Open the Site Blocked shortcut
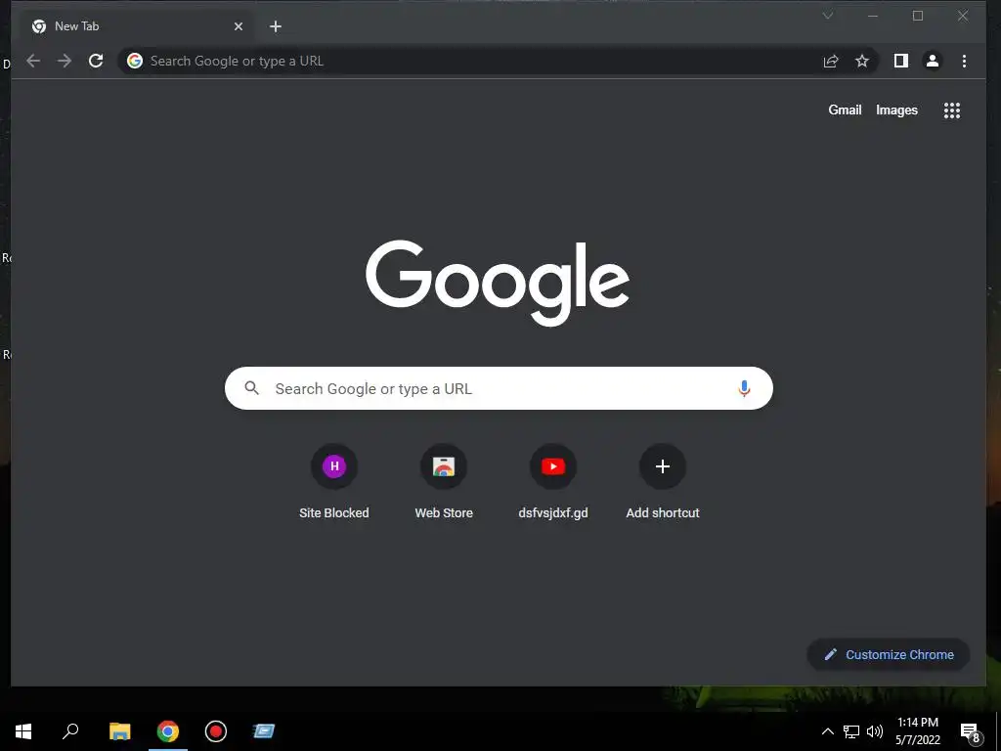 click(x=334, y=481)
